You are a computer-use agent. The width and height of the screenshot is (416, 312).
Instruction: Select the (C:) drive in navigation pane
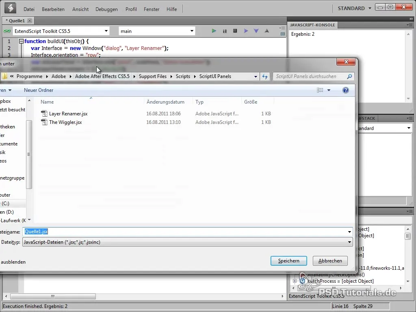(5, 204)
